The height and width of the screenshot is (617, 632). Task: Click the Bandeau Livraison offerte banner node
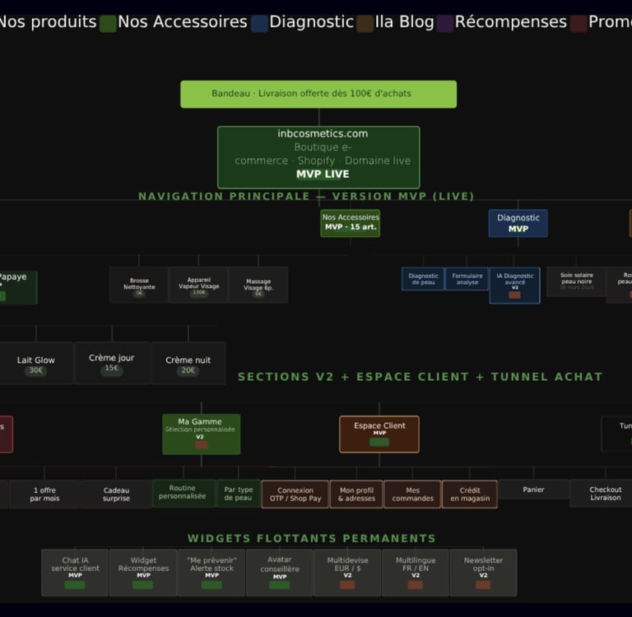318,95
